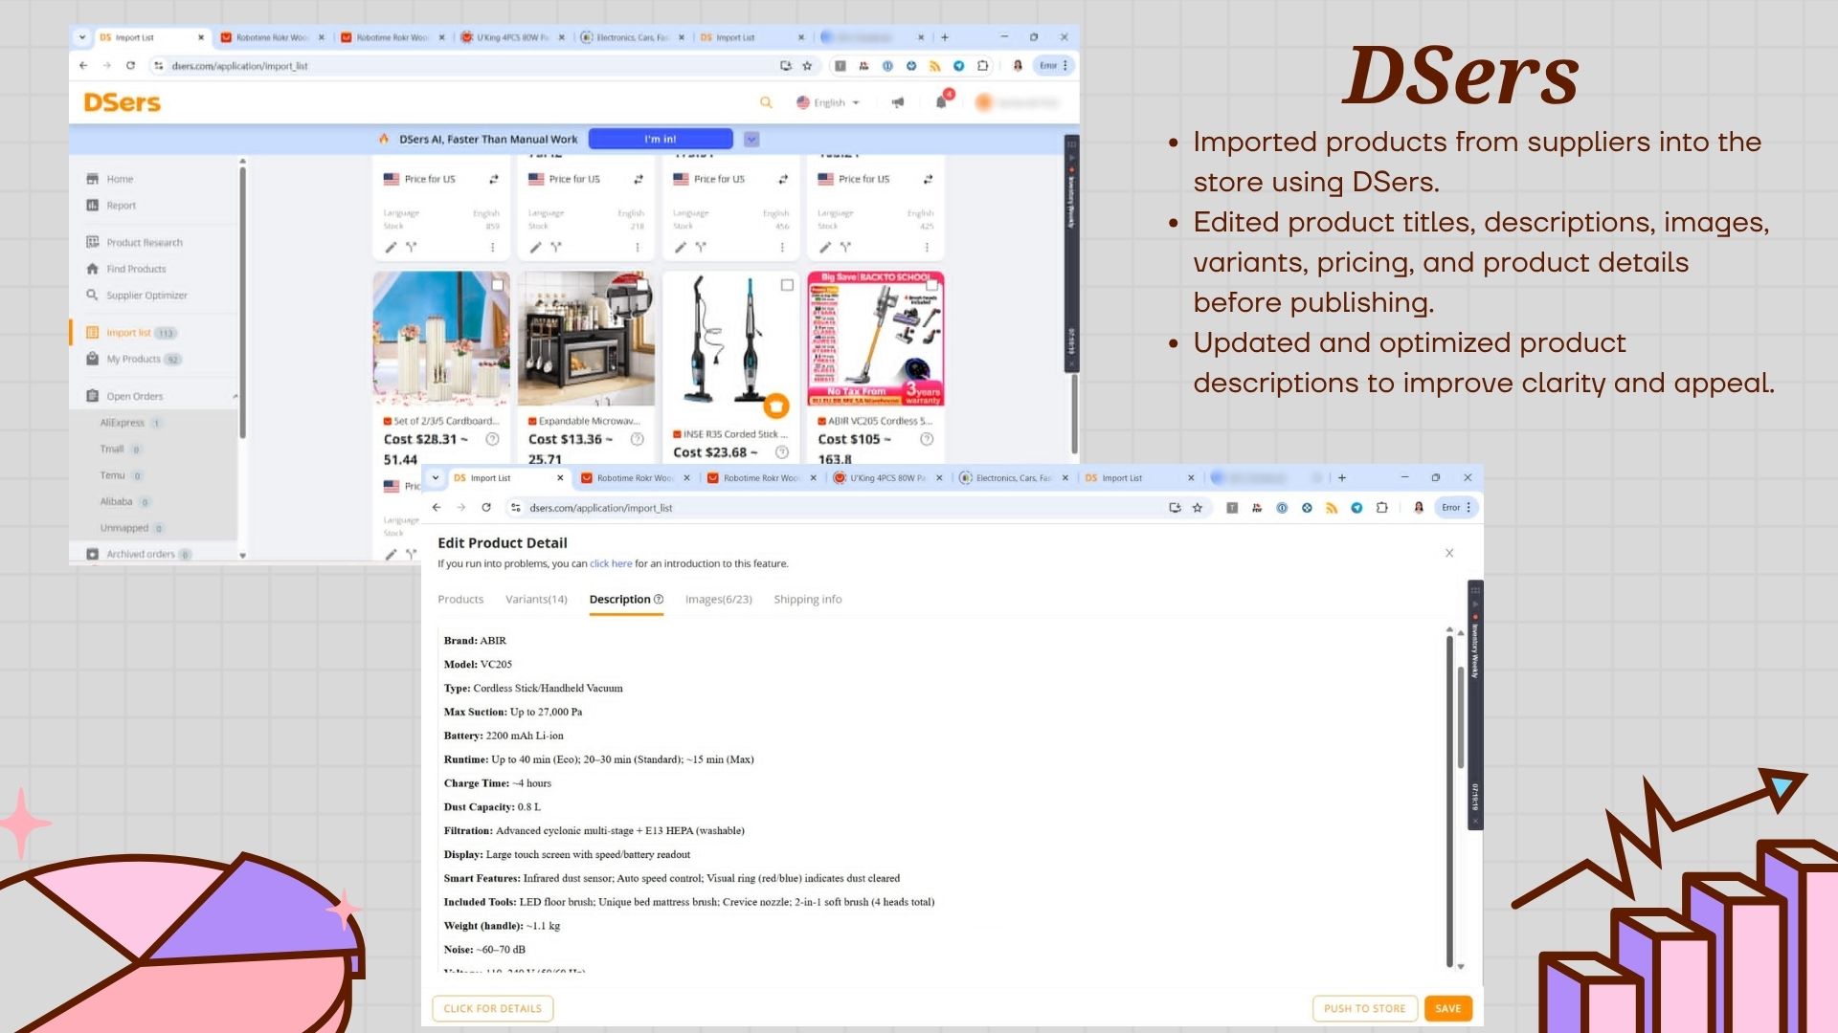This screenshot has width=1838, height=1033.
Task: Switch to the Images(6/23) tab
Action: coord(719,600)
